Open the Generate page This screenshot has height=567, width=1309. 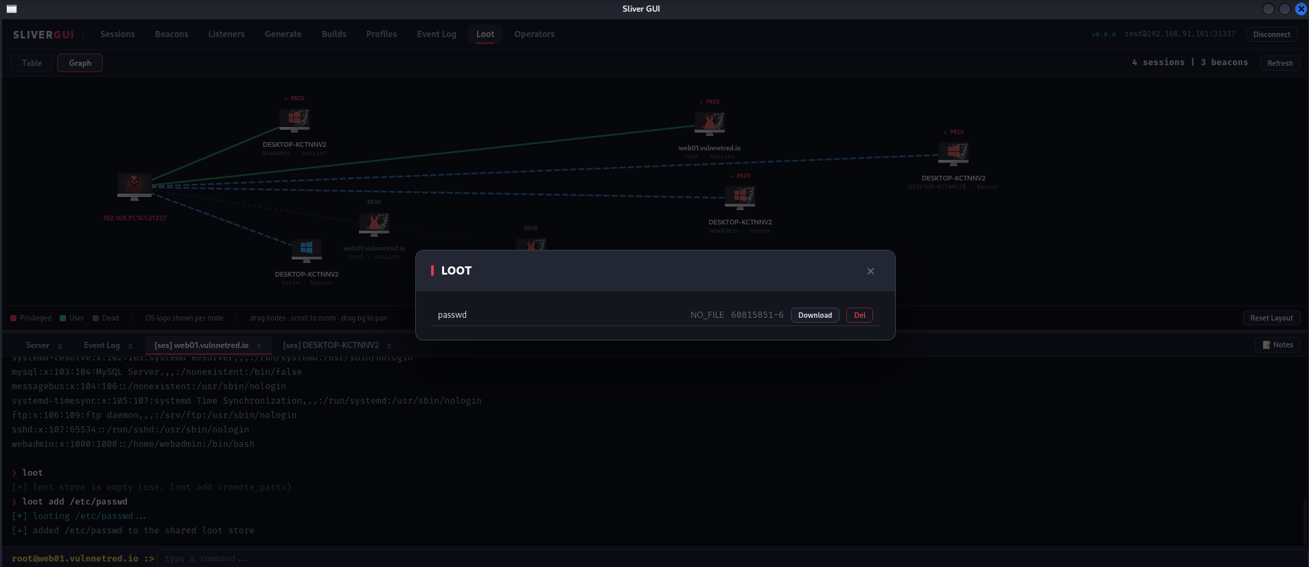pyautogui.click(x=283, y=34)
